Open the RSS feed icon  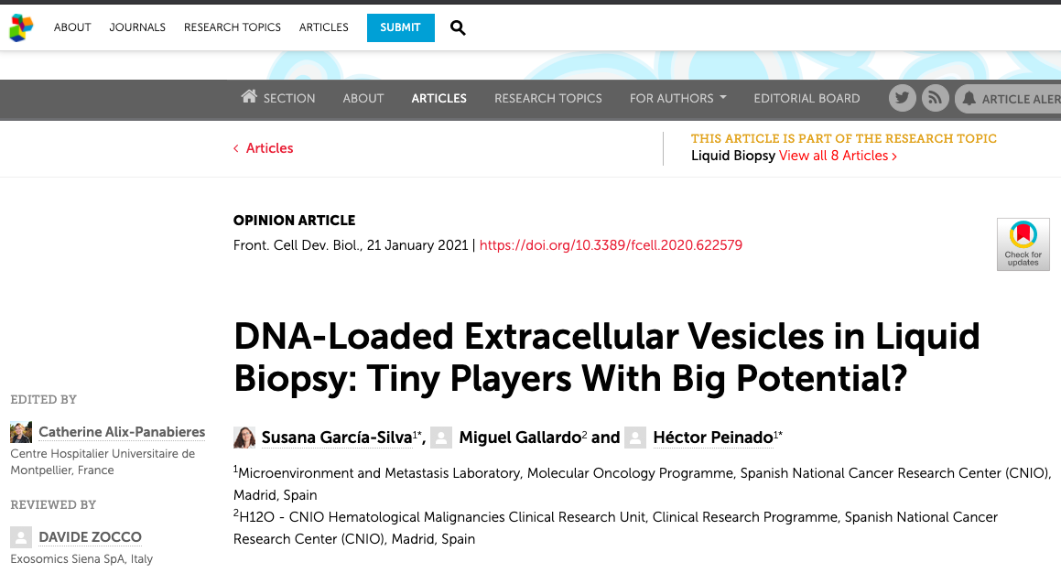(936, 99)
